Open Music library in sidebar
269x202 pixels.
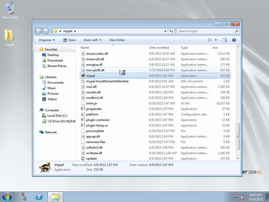point(52,88)
